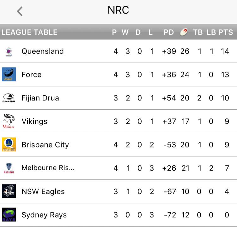This screenshot has width=237, height=236.
Task: Tap the Brisbane City team logo
Action: 9,145
